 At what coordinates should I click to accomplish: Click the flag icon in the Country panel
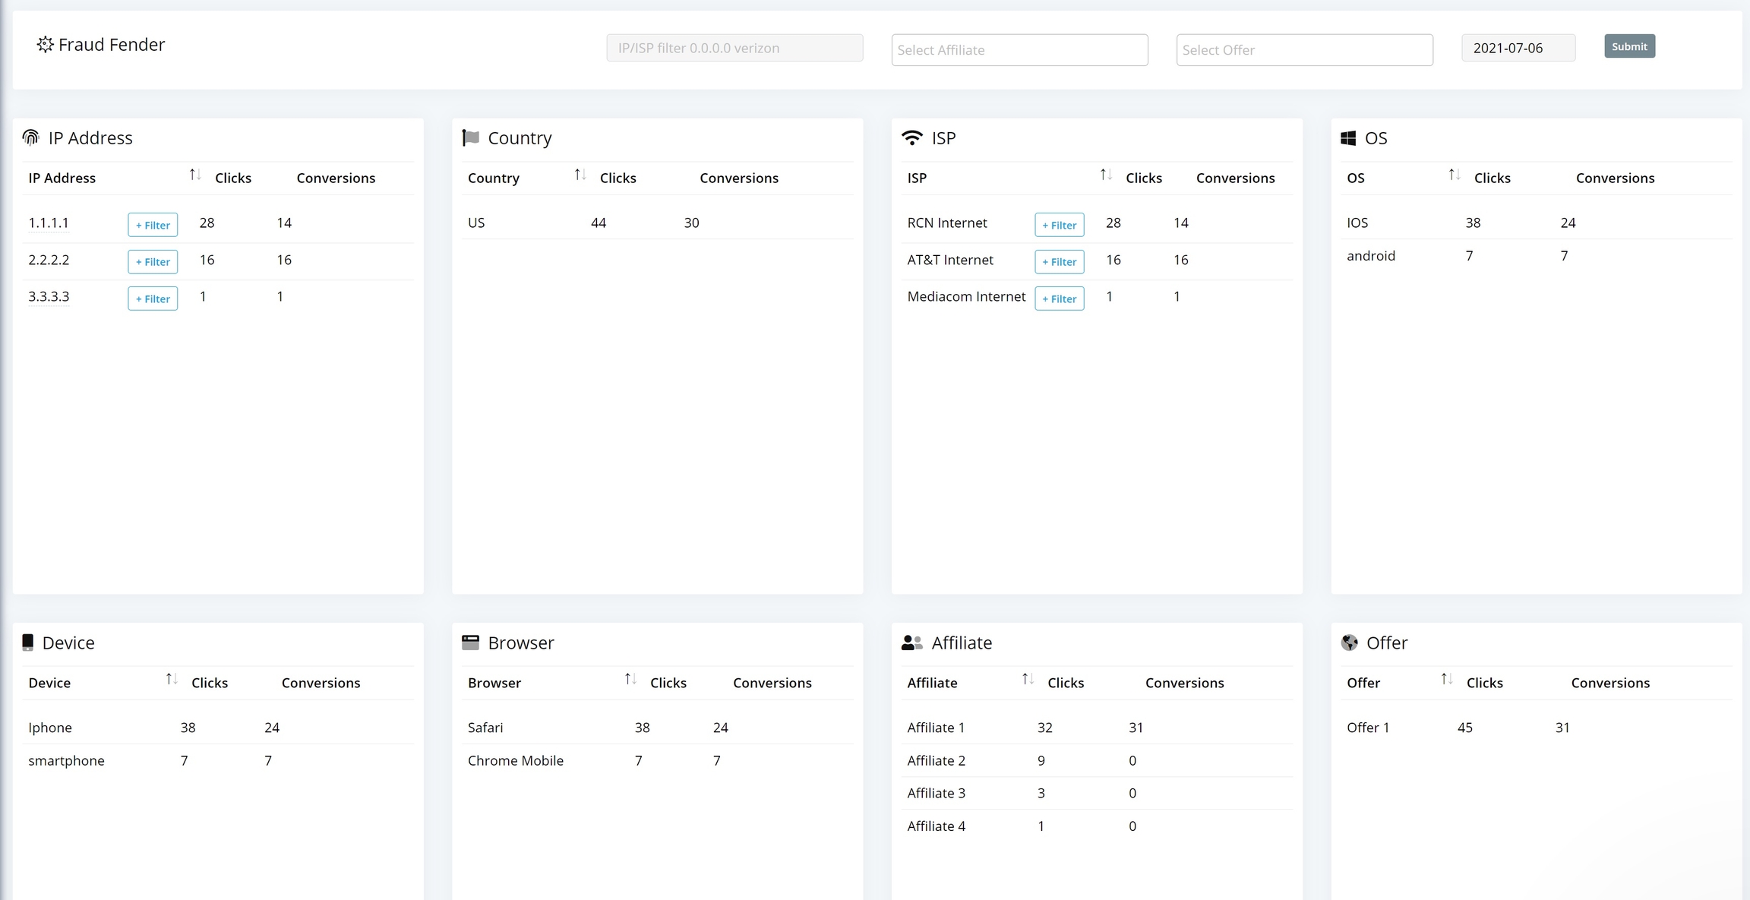471,137
